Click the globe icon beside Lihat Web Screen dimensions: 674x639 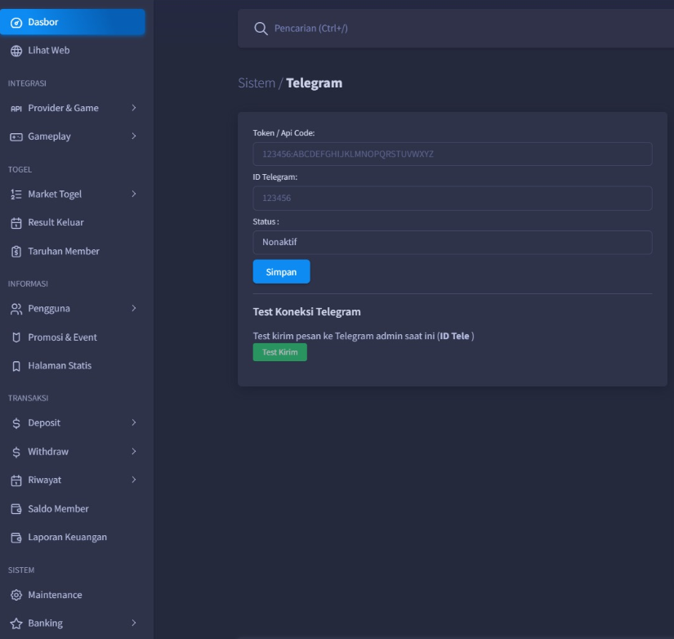point(16,51)
